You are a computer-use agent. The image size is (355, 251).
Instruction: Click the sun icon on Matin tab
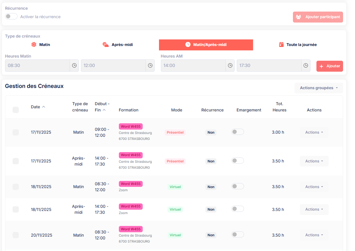tap(34, 44)
